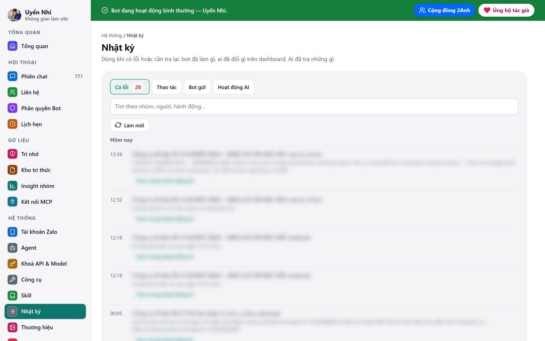Open the Insight nhóm chart icon

pyautogui.click(x=13, y=186)
